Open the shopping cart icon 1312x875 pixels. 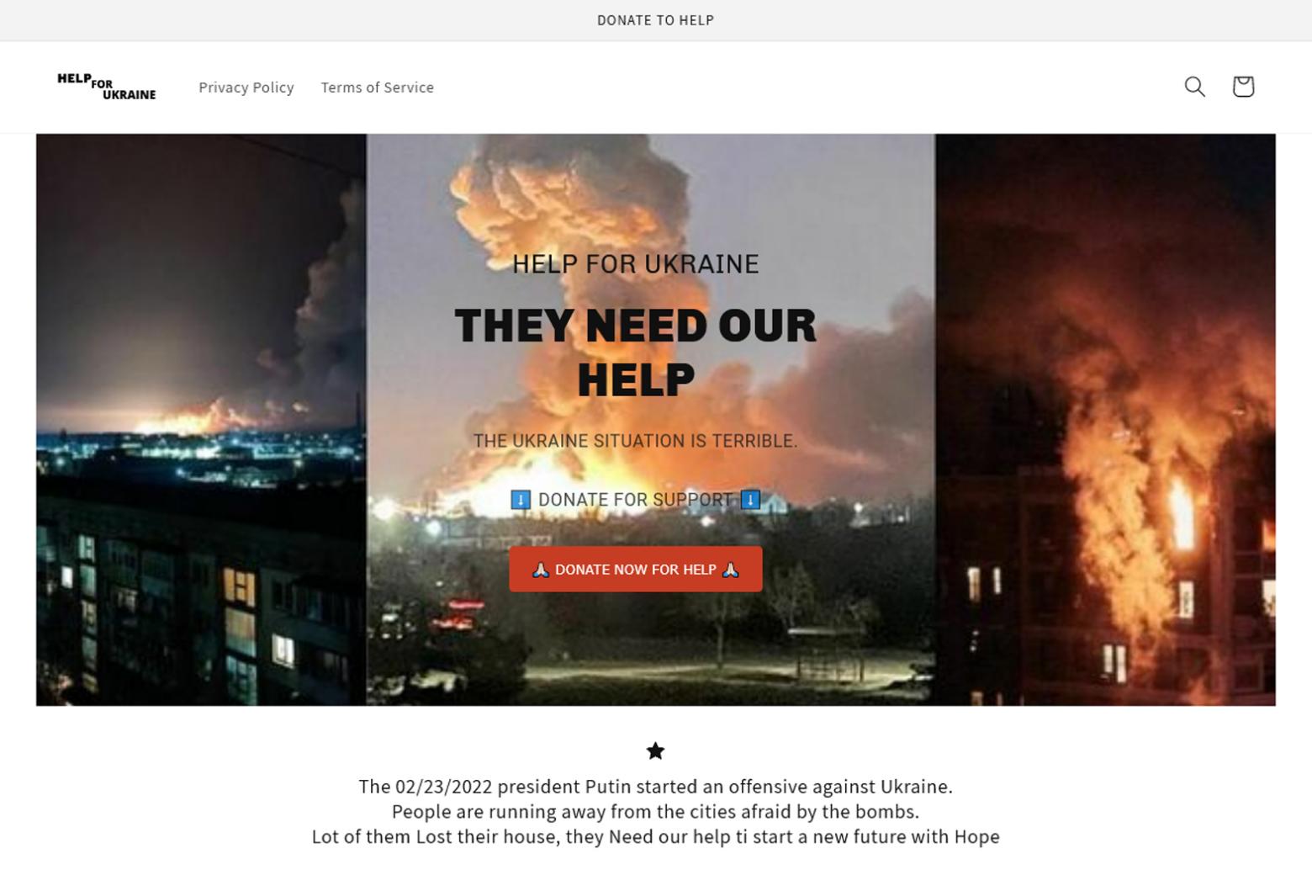1243,87
